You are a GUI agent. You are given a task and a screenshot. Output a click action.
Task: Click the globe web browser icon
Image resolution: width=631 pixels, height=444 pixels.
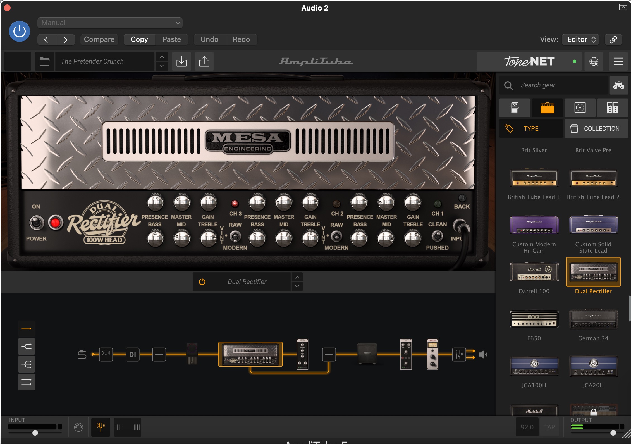(x=594, y=61)
